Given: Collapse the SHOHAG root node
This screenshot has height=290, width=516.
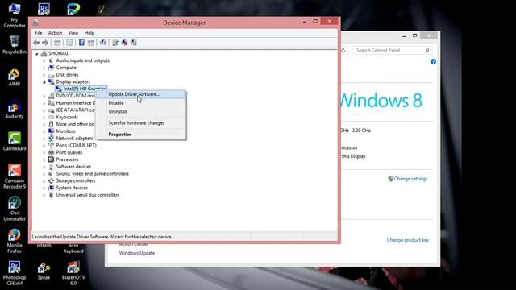Looking at the screenshot, I should tap(37, 54).
